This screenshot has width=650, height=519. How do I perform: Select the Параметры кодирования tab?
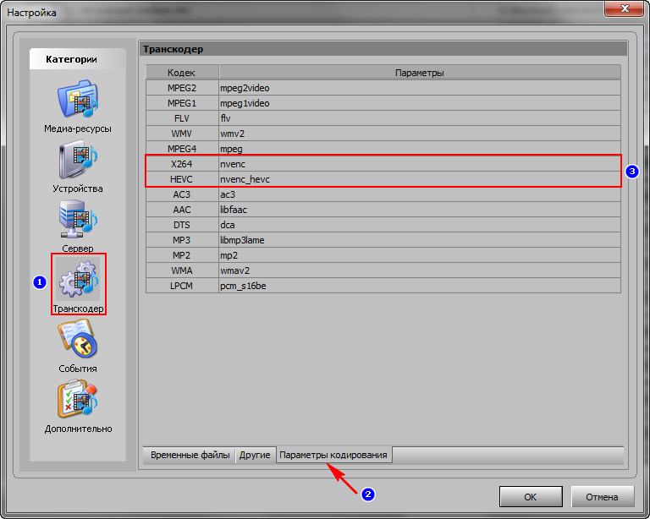click(x=333, y=455)
